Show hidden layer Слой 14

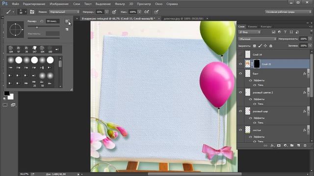tap(240, 54)
